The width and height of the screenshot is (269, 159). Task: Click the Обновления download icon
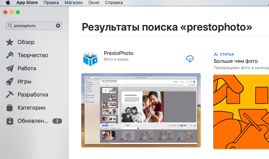pyautogui.click(x=10, y=121)
